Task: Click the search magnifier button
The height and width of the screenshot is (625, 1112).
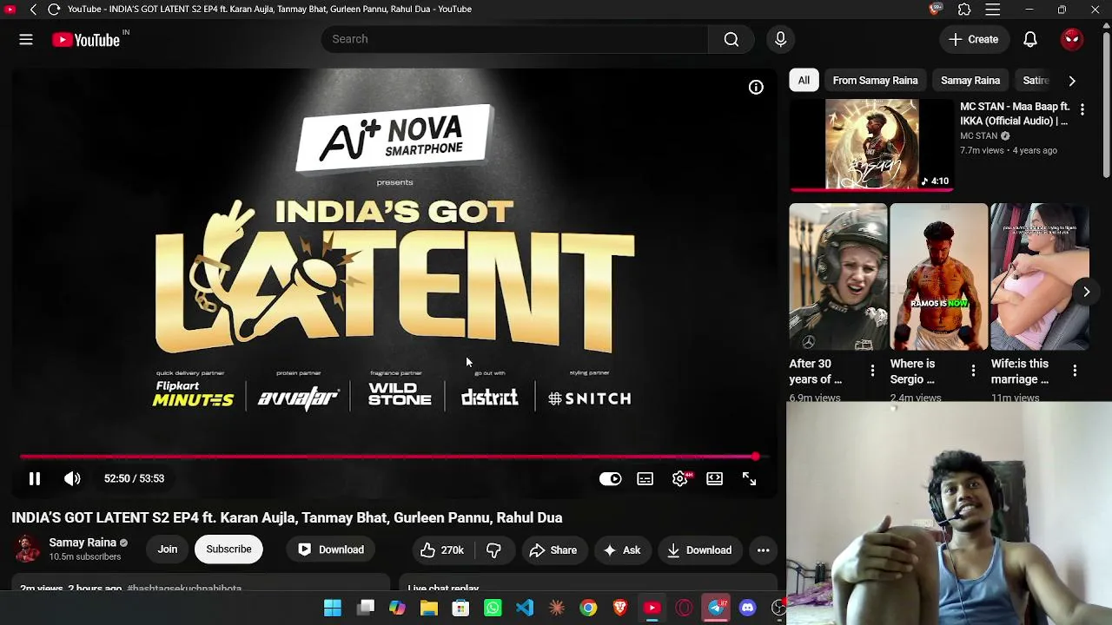Action: pos(731,39)
